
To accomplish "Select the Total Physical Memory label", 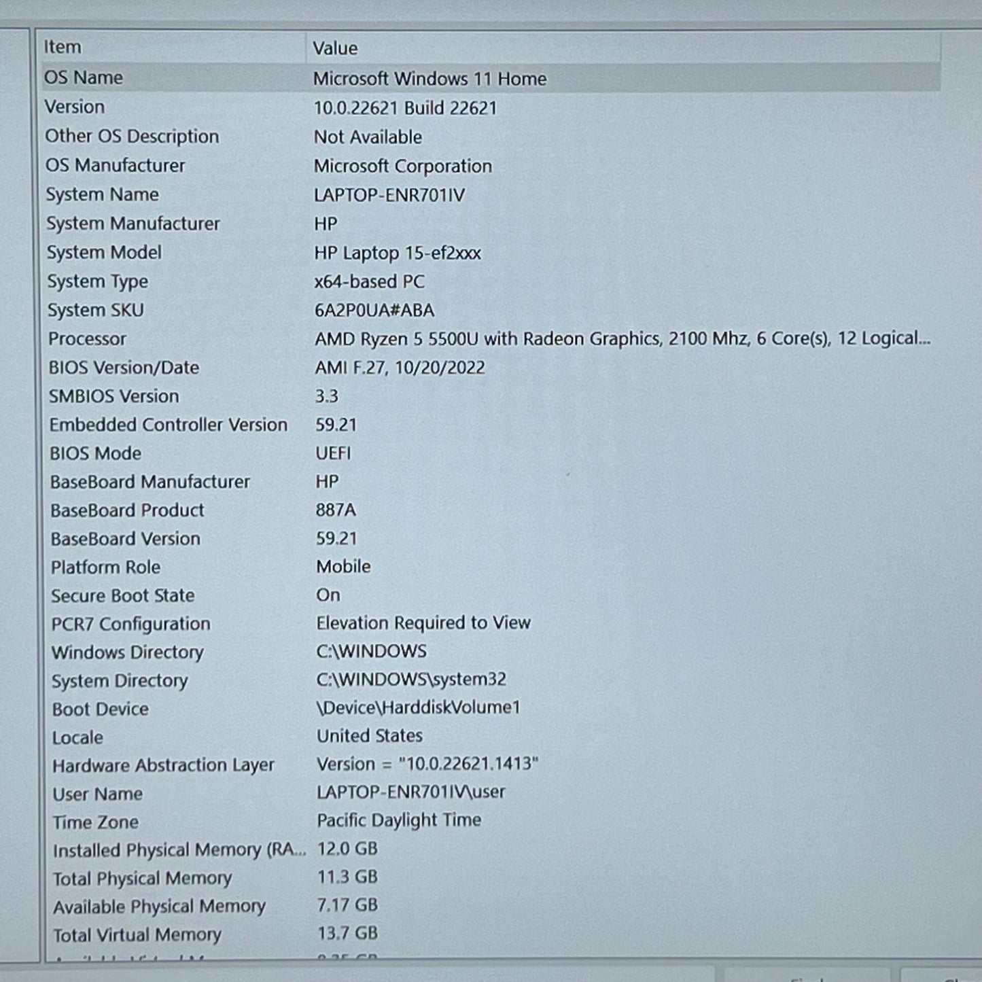I will tap(143, 879).
